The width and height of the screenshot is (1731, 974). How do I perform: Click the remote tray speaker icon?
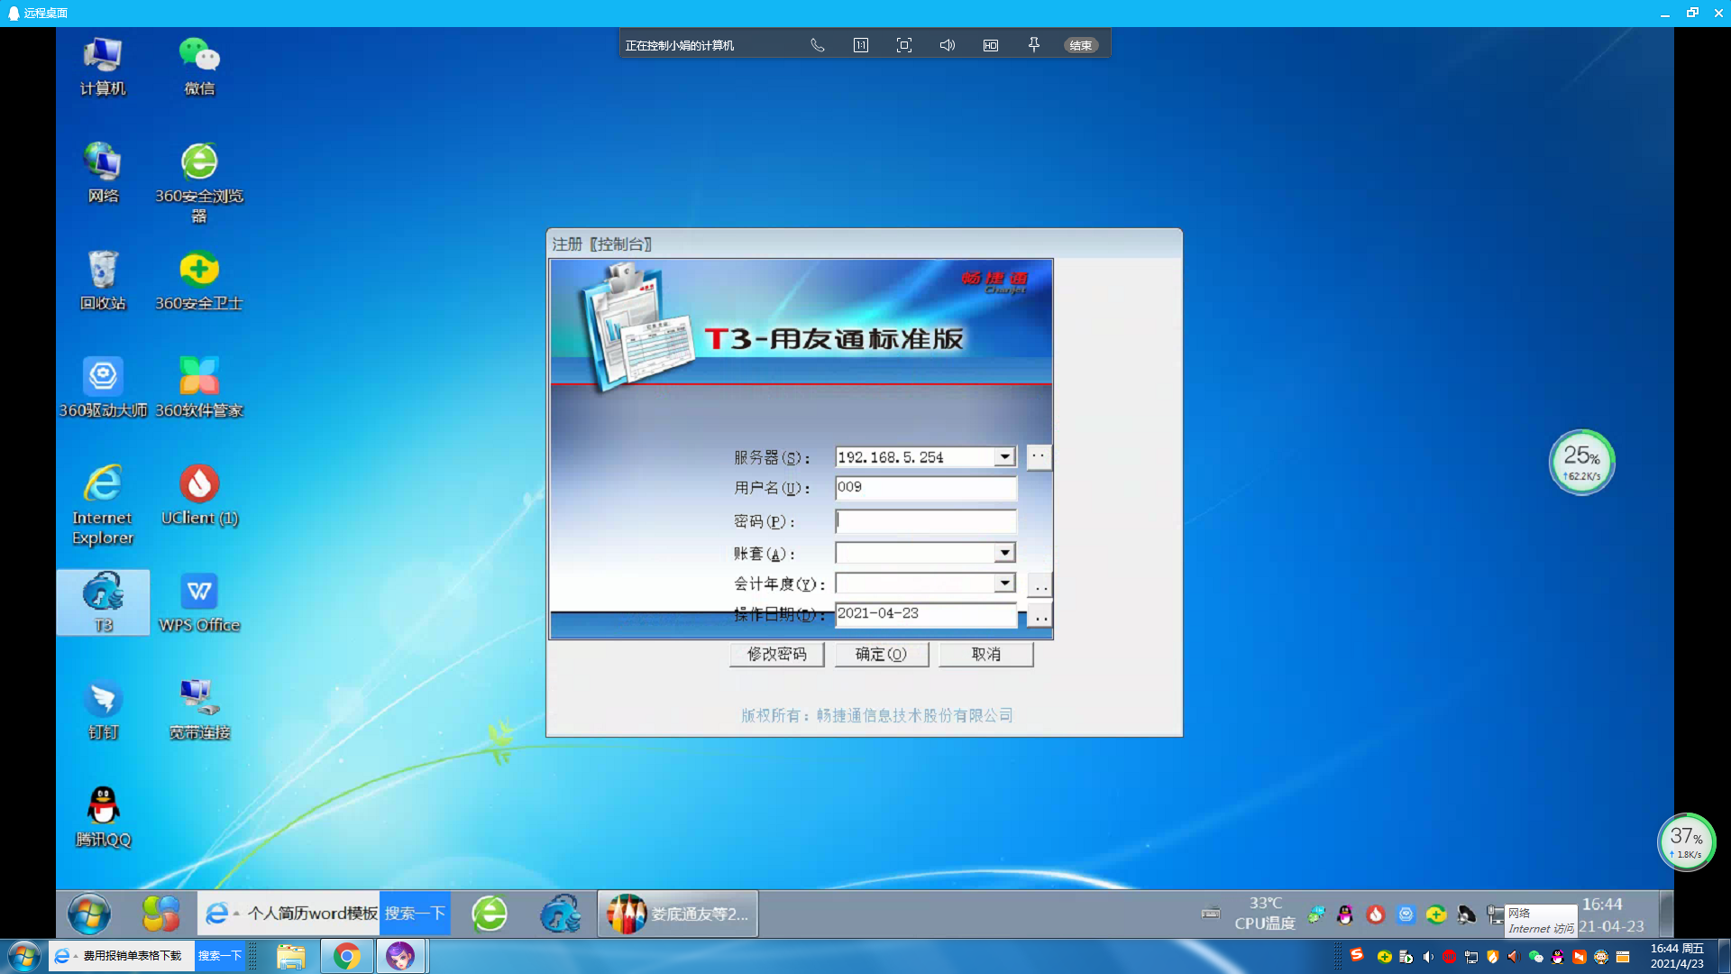[x=1467, y=914]
